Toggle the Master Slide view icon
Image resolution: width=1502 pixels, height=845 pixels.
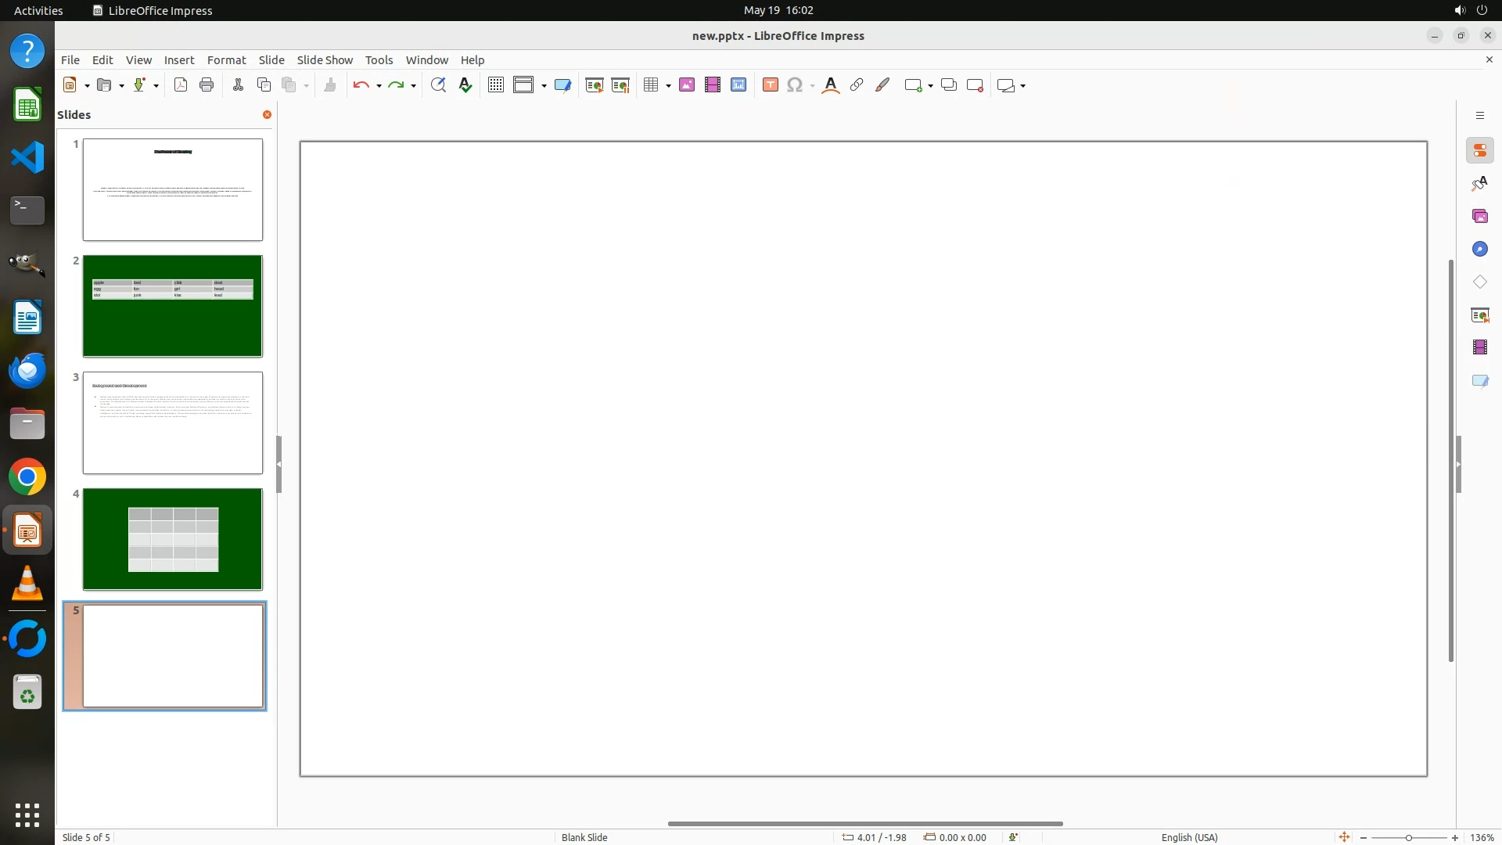click(562, 85)
